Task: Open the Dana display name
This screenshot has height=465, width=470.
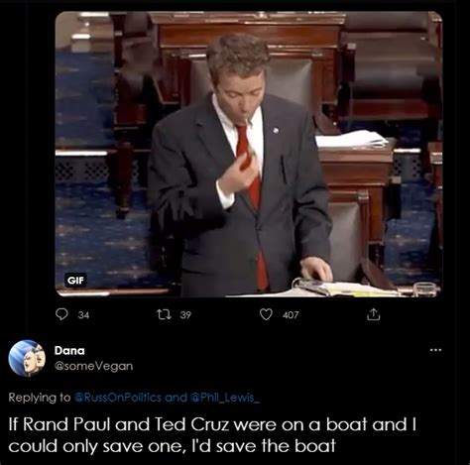Action: pos(69,350)
